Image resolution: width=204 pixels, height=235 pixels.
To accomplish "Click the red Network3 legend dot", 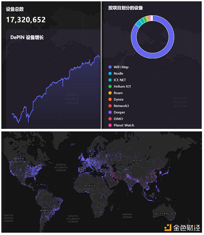I will coord(110,106).
